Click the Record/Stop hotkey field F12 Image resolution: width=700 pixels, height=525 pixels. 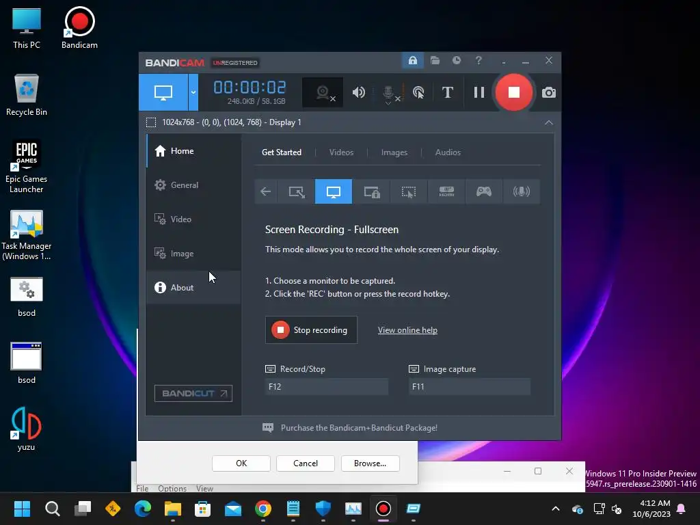[327, 387]
